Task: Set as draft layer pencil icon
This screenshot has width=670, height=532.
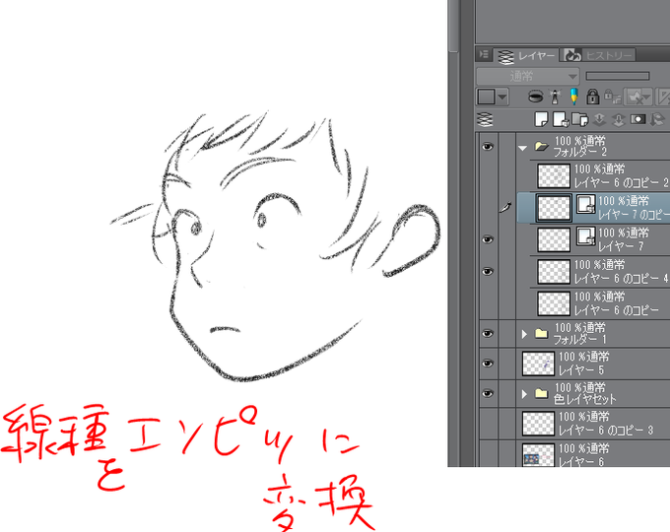Action: coord(573,97)
